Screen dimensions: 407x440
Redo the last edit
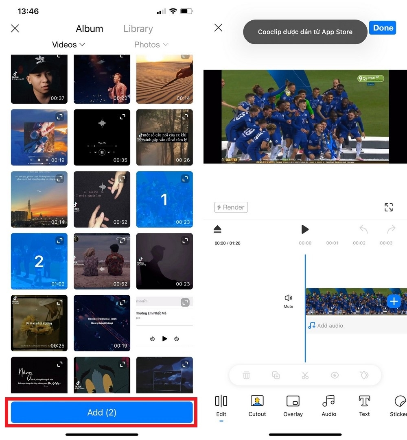(391, 229)
